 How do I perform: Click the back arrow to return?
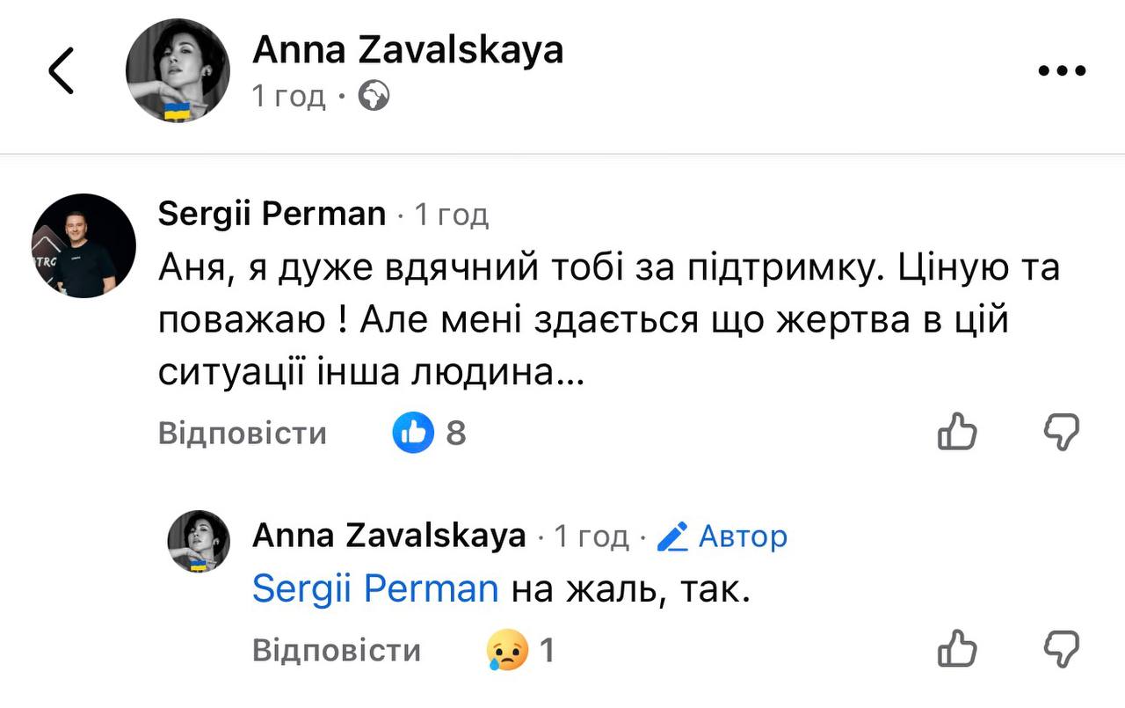60,69
